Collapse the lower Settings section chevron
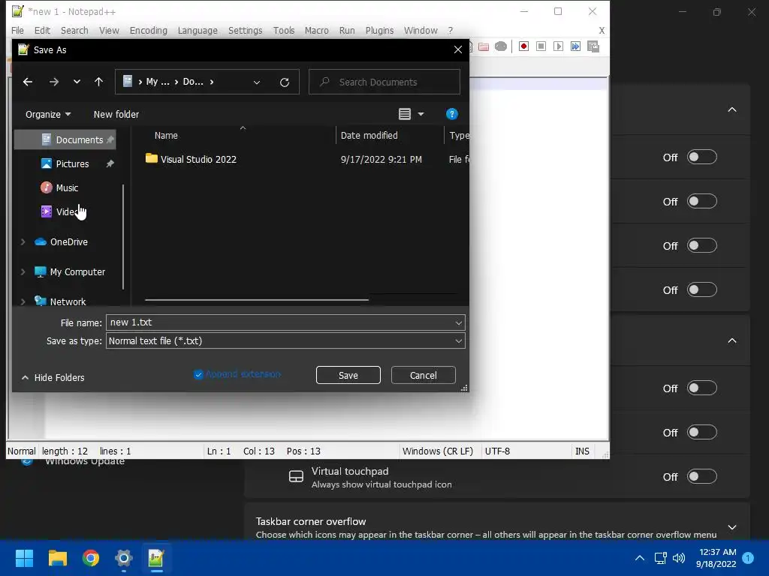The image size is (769, 576). [x=731, y=341]
